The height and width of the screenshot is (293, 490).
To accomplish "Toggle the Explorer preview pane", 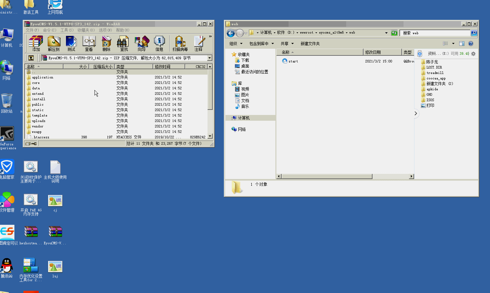I will click(461, 43).
